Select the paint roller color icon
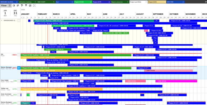This screenshot has width=207, height=105. (22, 6)
